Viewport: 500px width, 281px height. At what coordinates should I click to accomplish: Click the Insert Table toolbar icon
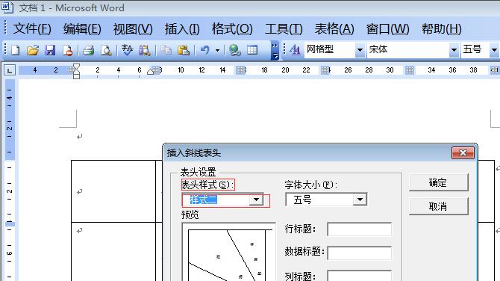[252, 50]
